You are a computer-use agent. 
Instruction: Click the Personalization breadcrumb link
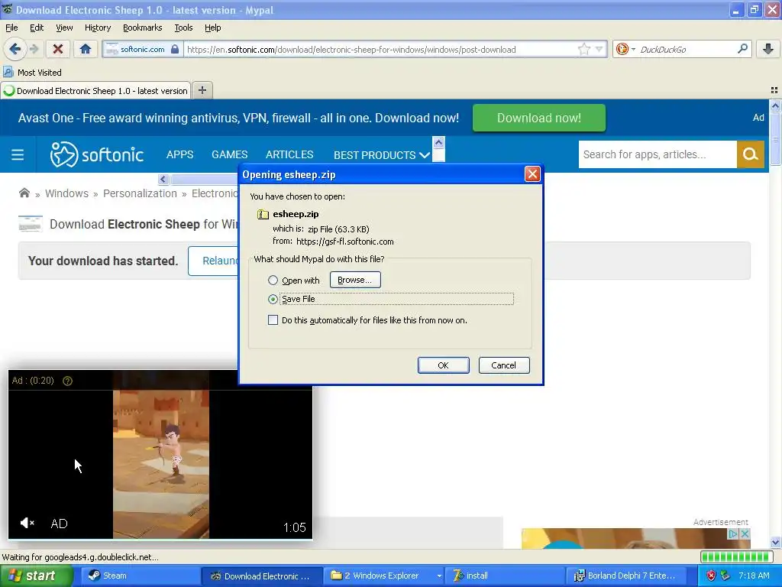(x=140, y=193)
